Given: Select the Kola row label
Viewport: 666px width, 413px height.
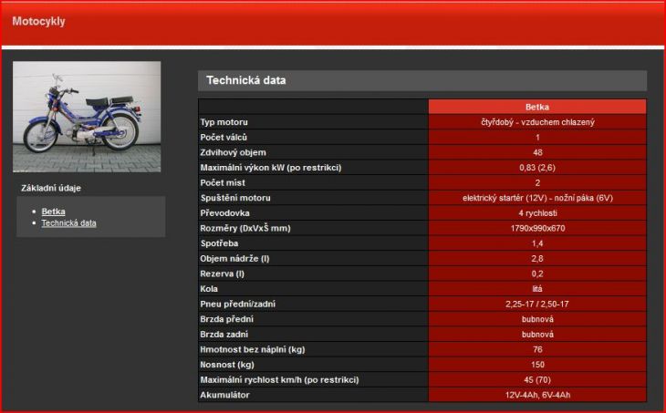Looking at the screenshot, I should [x=209, y=289].
